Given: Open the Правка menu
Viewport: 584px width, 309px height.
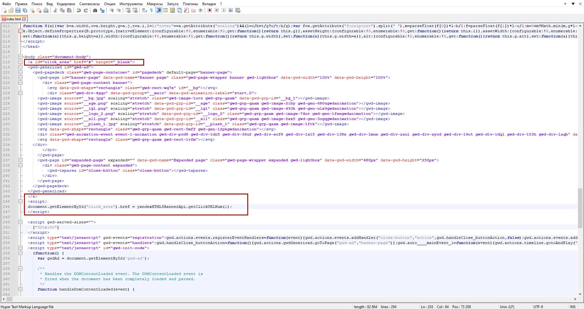Looking at the screenshot, I should point(21,4).
